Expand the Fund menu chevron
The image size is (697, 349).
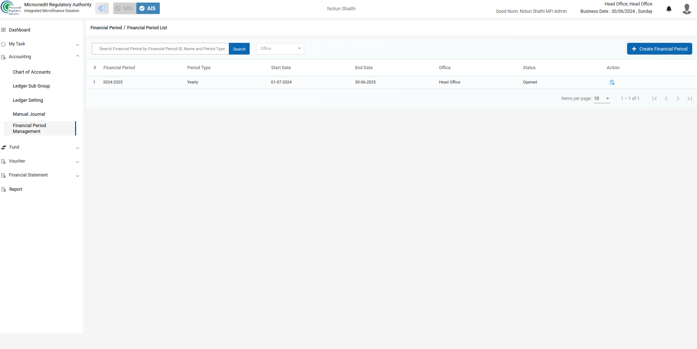pyautogui.click(x=77, y=148)
